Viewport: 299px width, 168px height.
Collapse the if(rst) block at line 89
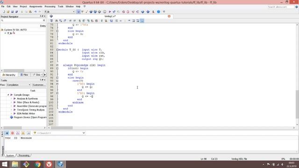click(x=57, y=69)
